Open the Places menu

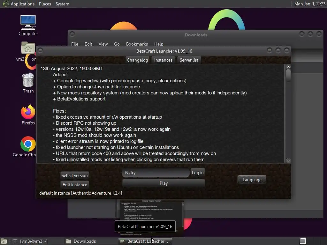tap(45, 4)
